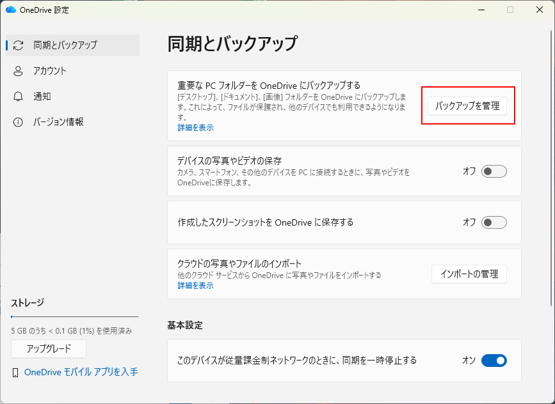Disable pausing sync on metered networks
Screen dimensions: 555x404
pyautogui.click(x=493, y=361)
